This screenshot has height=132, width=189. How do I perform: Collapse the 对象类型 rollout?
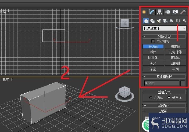(x=164, y=36)
